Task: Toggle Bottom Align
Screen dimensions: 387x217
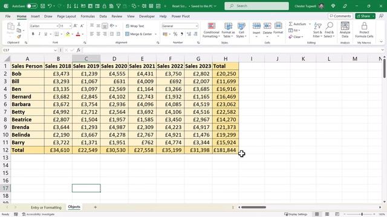Action: (105, 26)
